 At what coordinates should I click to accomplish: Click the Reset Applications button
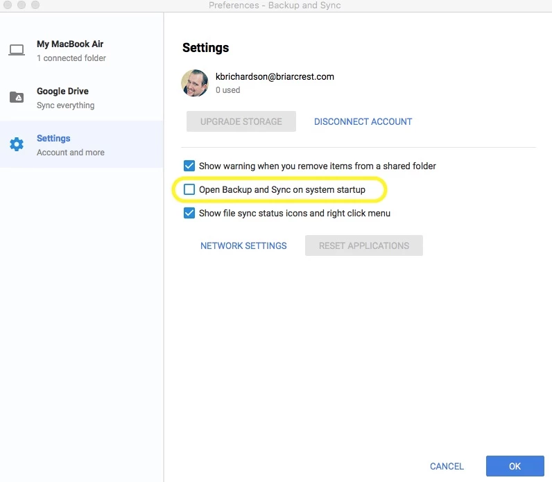pyautogui.click(x=364, y=246)
